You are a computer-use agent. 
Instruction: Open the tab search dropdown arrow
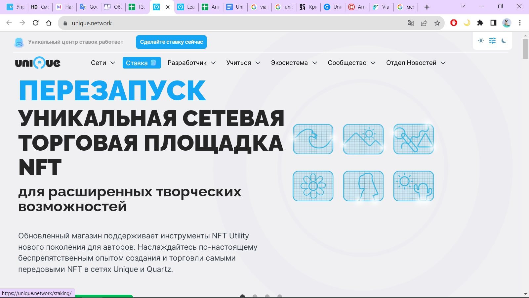click(463, 6)
